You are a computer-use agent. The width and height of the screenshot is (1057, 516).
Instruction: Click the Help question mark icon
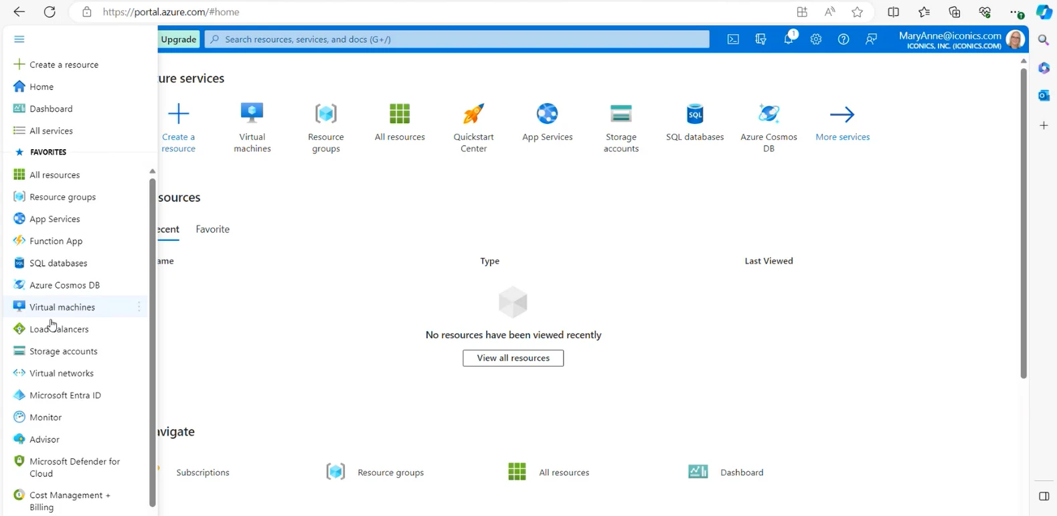click(843, 39)
